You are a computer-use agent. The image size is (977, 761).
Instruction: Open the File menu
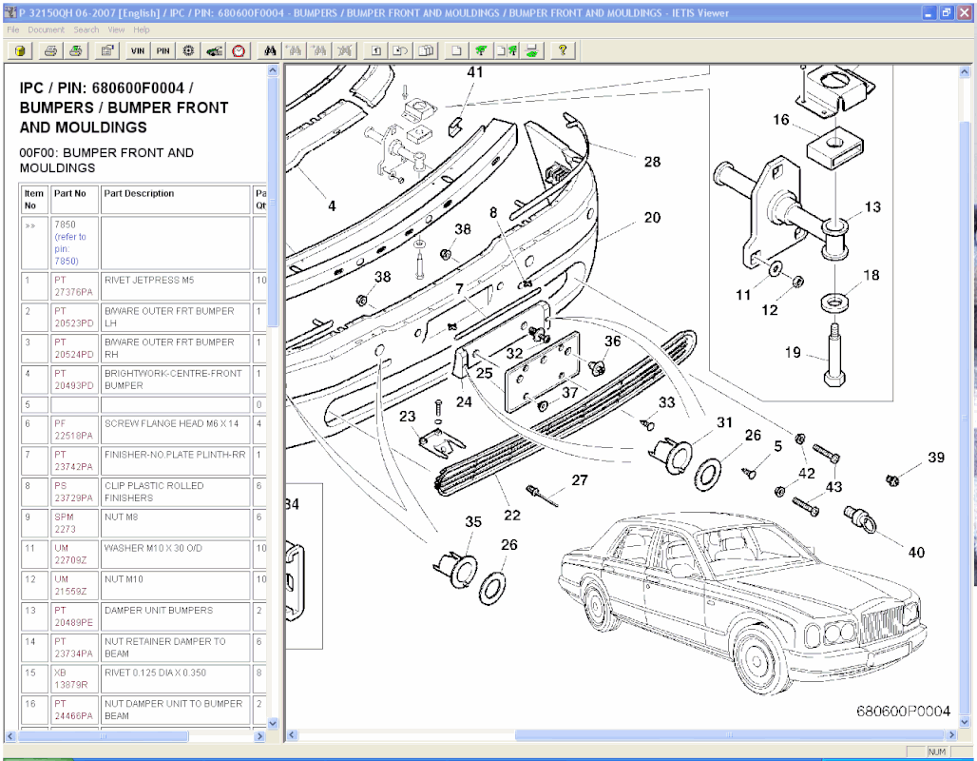[12, 29]
